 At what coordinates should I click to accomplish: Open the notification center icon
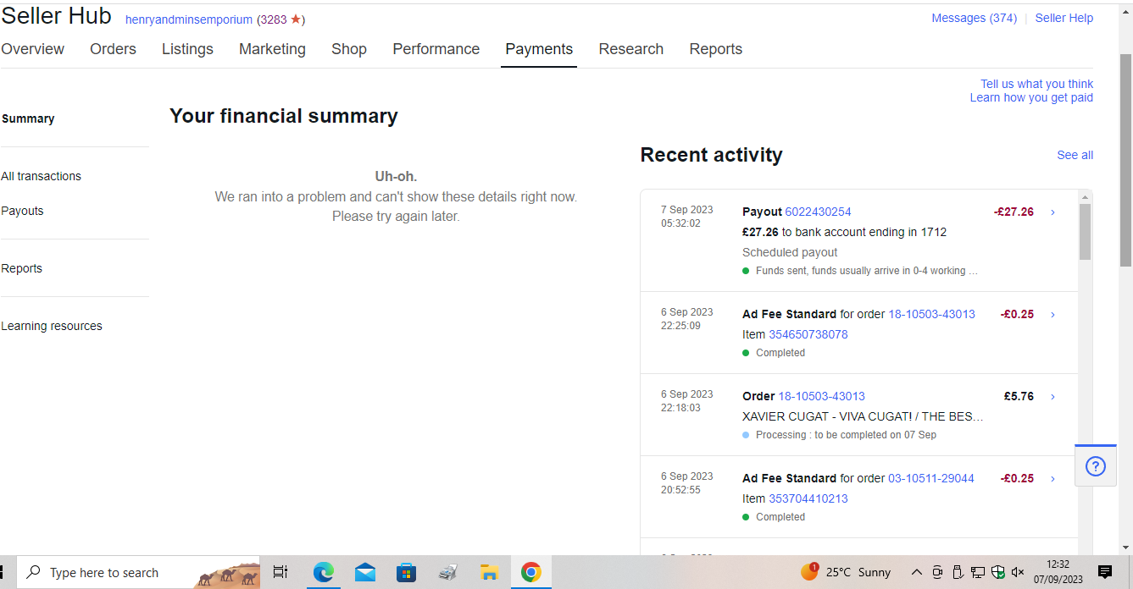pos(1105,572)
